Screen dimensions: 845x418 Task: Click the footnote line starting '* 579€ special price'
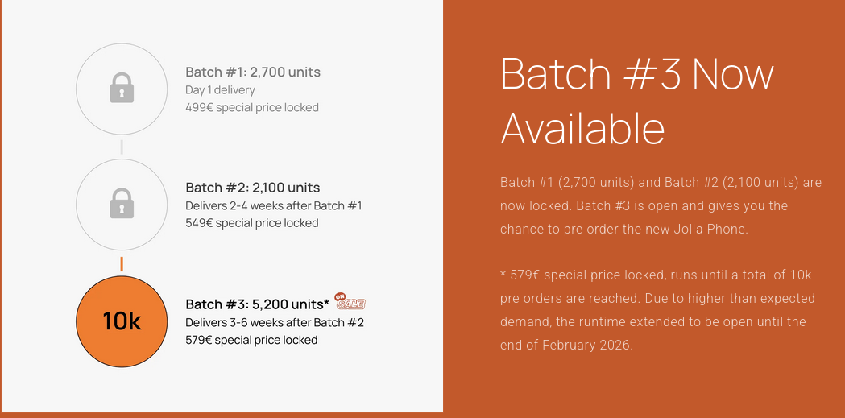(x=656, y=275)
